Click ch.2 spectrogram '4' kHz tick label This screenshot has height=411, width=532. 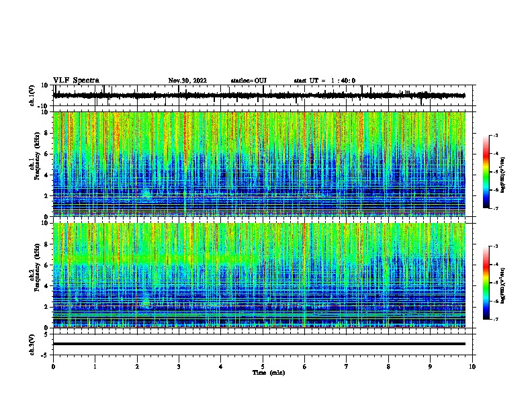click(x=46, y=286)
